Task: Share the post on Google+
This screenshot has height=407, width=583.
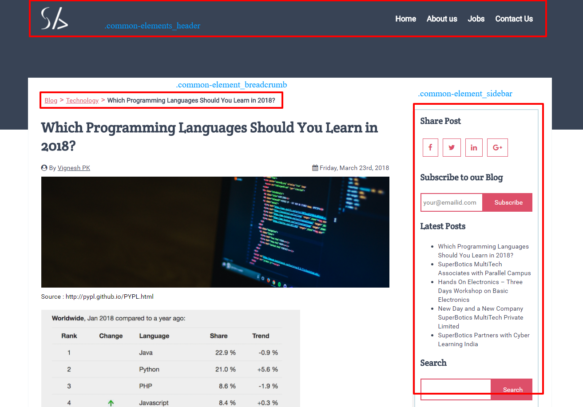Action: click(x=497, y=147)
